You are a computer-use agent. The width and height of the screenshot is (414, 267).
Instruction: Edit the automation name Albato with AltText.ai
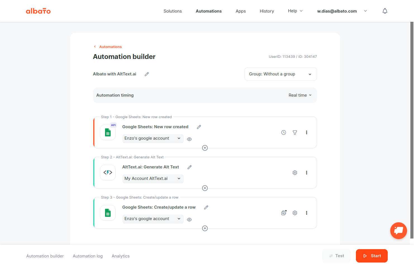point(147,74)
